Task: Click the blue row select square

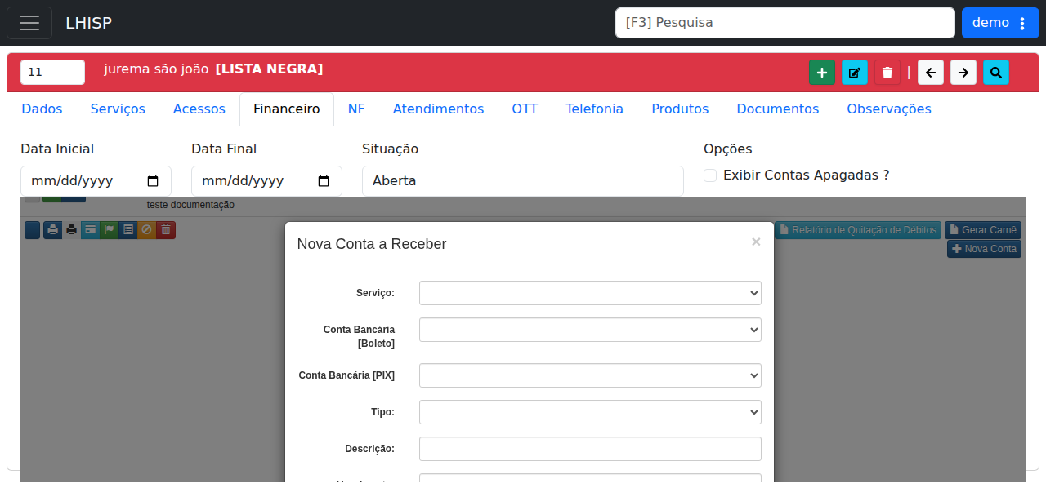Action: click(x=32, y=230)
